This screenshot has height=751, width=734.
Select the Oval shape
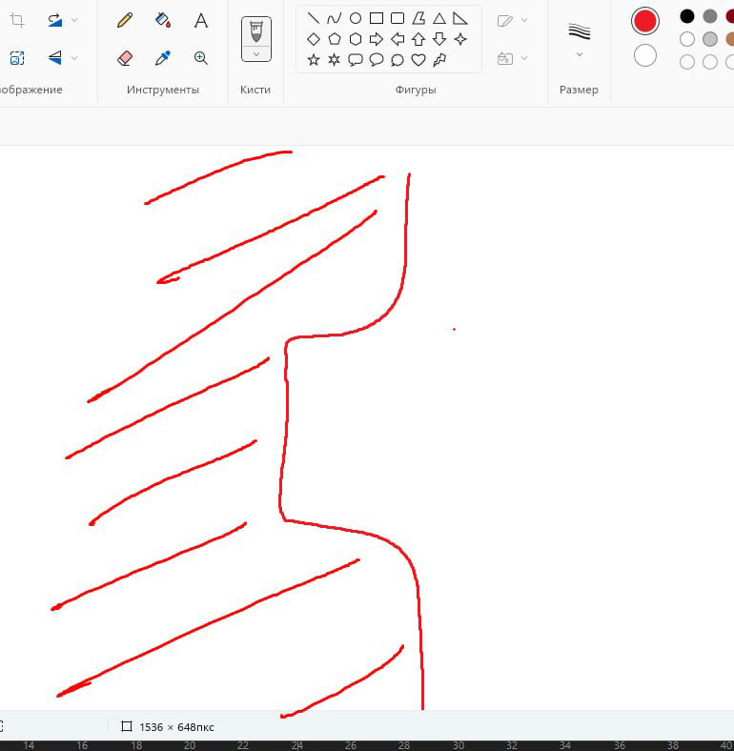coord(355,18)
